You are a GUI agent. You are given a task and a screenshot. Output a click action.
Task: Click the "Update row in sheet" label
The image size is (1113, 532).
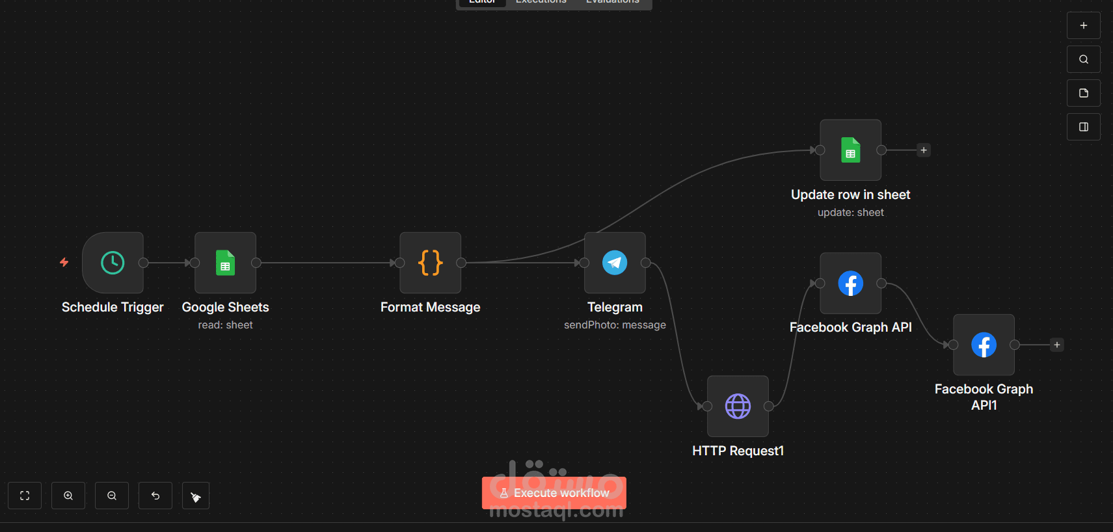click(x=850, y=194)
